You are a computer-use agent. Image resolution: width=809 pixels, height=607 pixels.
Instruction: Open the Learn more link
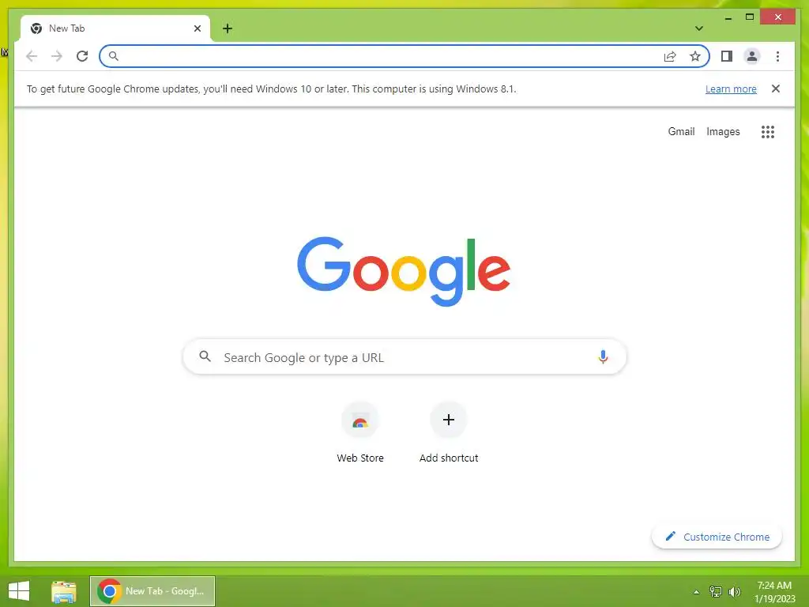(x=731, y=89)
